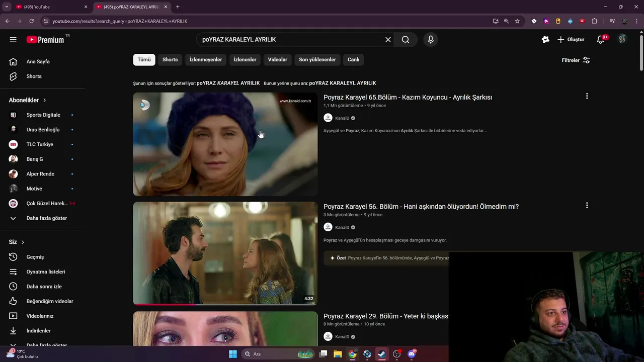Start voice search with the microphone
This screenshot has width=644, height=362.
pos(431,40)
